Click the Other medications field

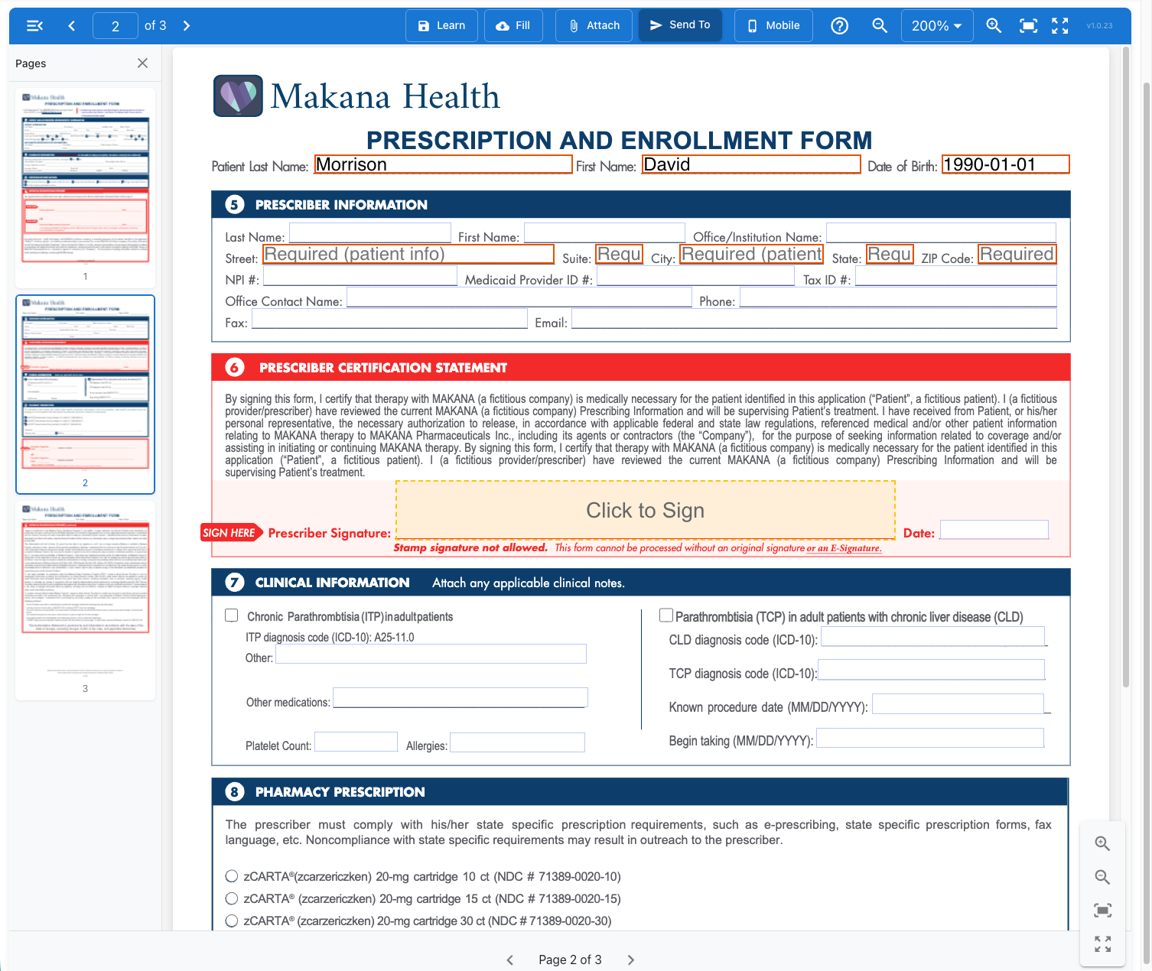tap(460, 698)
